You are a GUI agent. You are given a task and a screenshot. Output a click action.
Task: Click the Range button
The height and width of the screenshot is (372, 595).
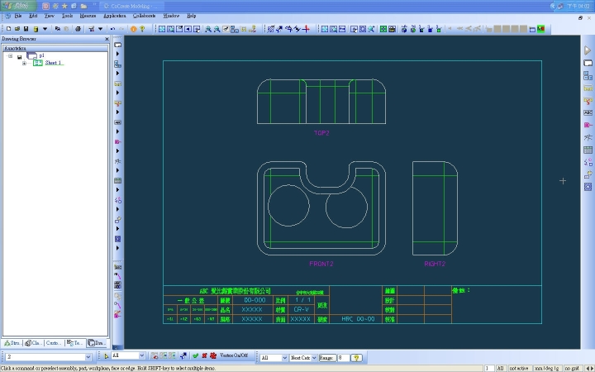coord(327,358)
